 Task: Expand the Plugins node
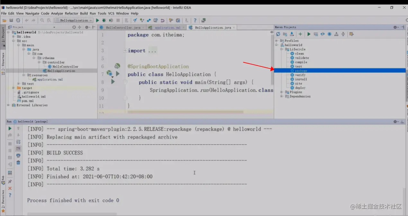pyautogui.click(x=282, y=92)
